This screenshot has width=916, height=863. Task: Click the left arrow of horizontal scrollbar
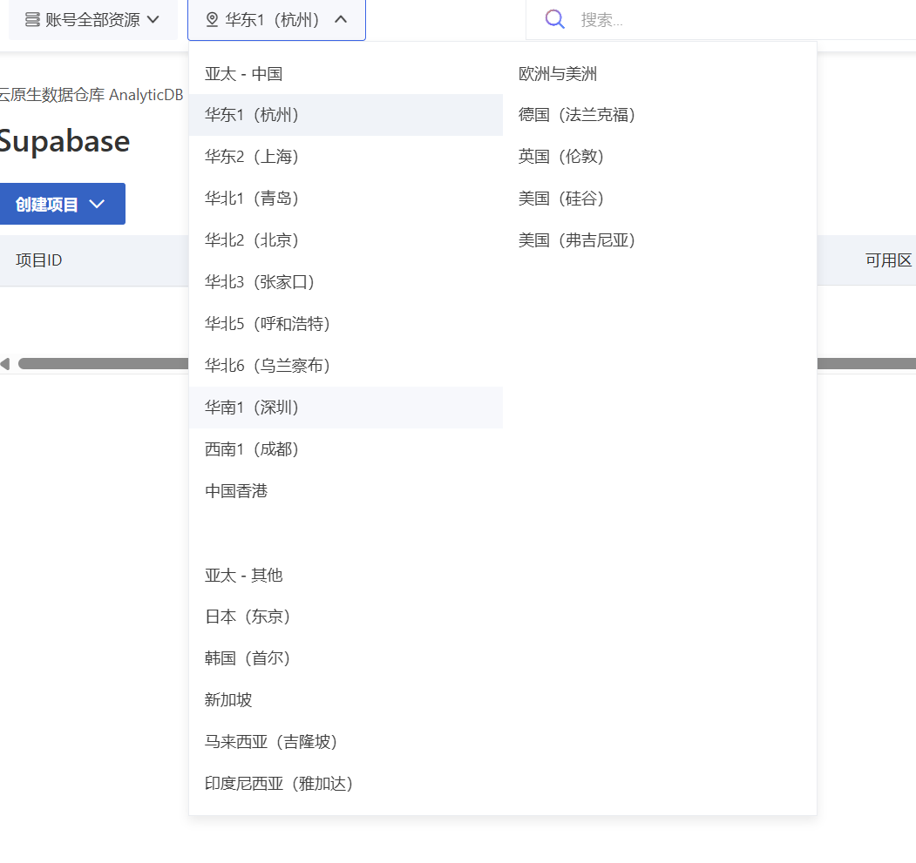point(5,364)
